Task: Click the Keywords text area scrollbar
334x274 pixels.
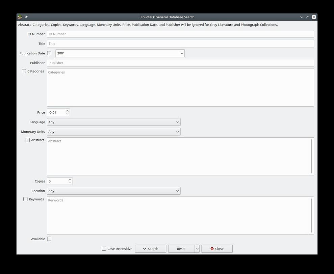Action: point(311,215)
